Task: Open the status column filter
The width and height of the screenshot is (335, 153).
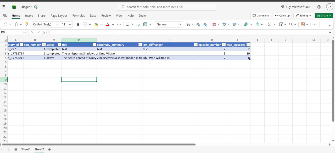Action: pyautogui.click(x=59, y=45)
